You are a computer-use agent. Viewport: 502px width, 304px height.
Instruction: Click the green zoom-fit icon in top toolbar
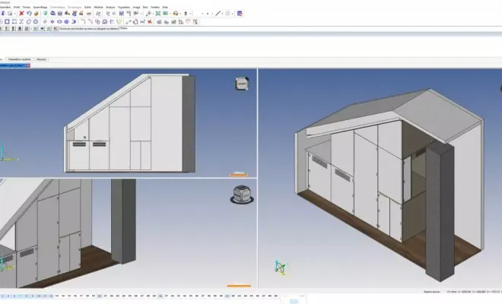pos(158,14)
